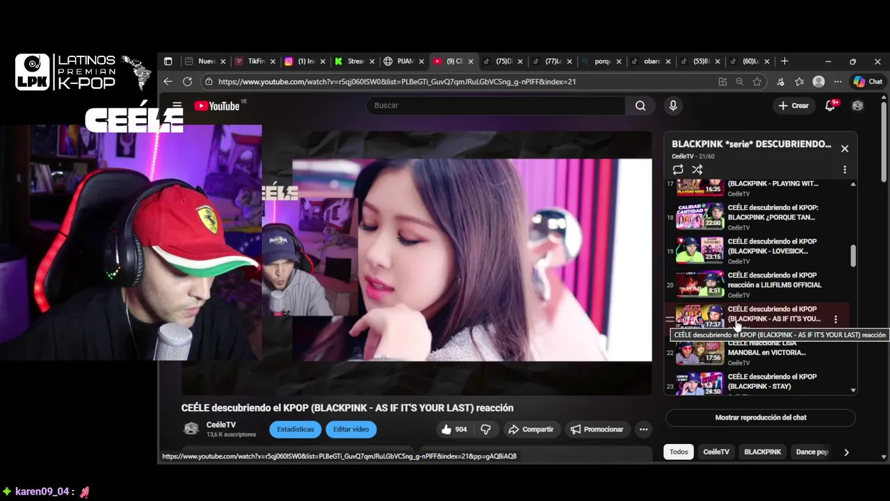Screen dimensions: 890x501
Task: Click the Crear button
Action: point(793,106)
